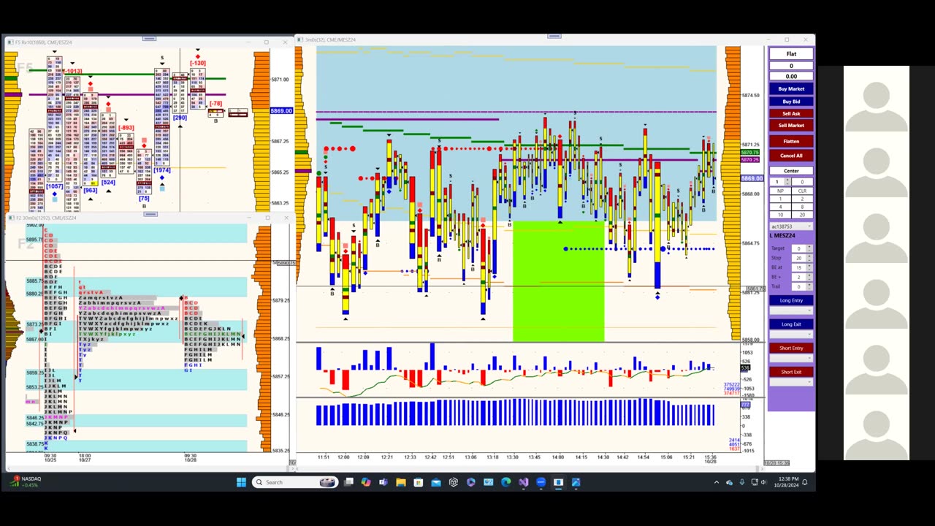Adjust the Trail value stepper
The width and height of the screenshot is (935, 526).
tap(809, 286)
